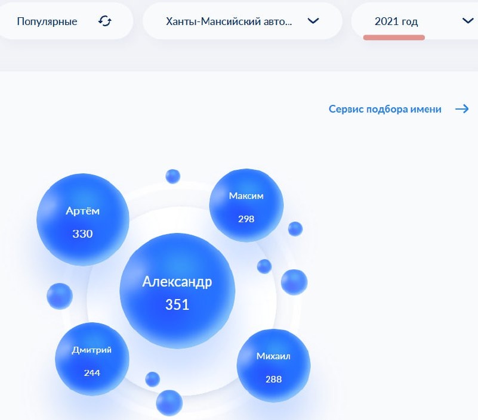Toggle the Популярные swap arrows icon
The image size is (478, 420).
[x=105, y=21]
